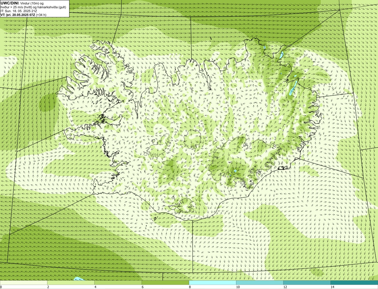Click the 'UWC/DINI: Vindur (10m) og' title line

coord(22,3)
